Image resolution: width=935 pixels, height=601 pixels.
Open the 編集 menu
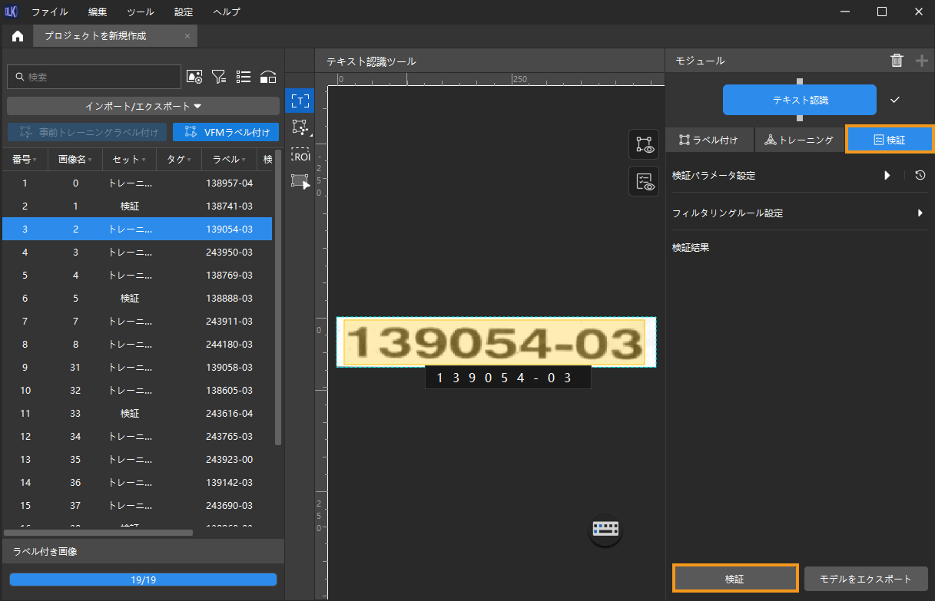coord(98,12)
